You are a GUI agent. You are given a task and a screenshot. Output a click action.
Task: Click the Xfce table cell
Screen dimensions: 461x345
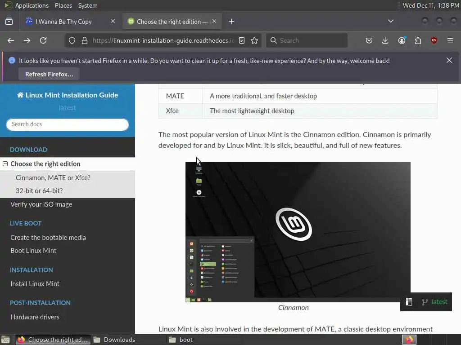181,111
